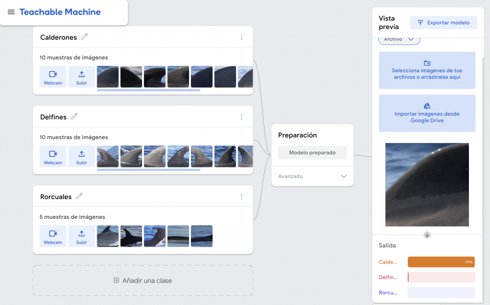Select the sixth Delfines sample thumbnail
Image resolution: width=490 pixels, height=305 pixels.
click(225, 156)
